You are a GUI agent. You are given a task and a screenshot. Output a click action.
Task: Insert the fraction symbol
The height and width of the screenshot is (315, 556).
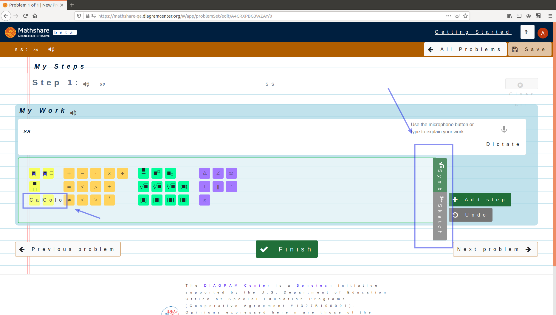coord(143,173)
